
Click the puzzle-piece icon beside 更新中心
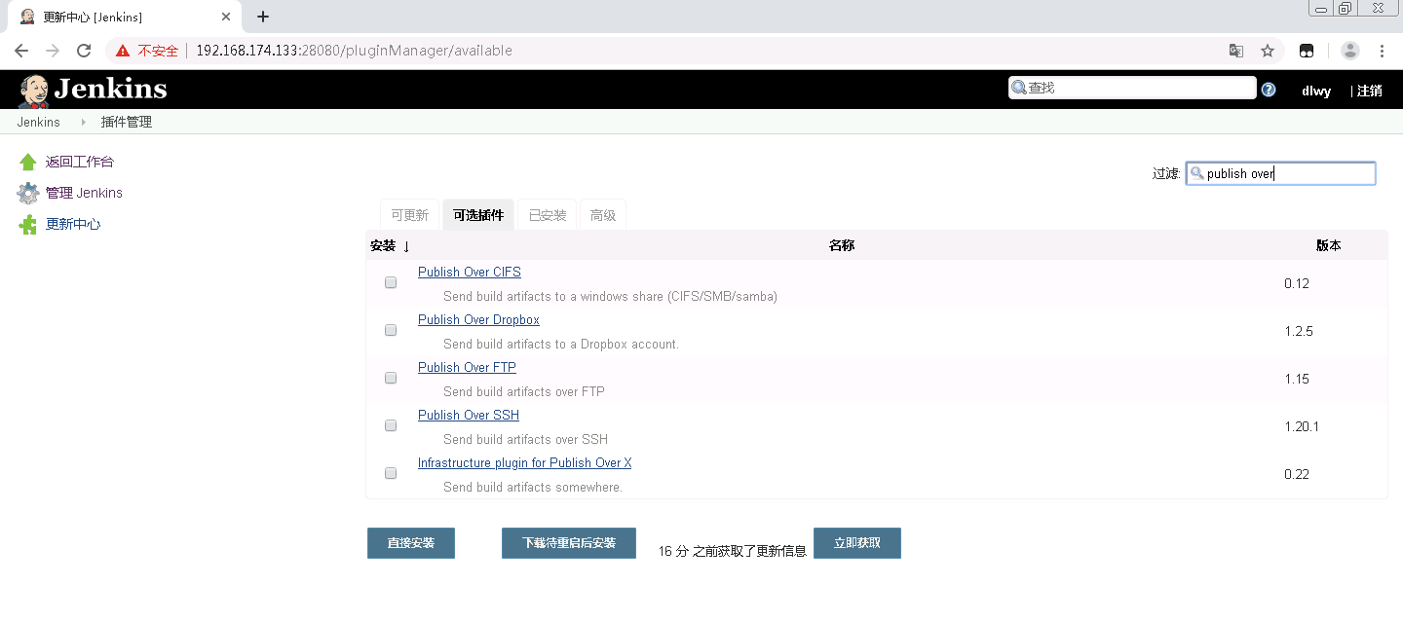click(x=28, y=225)
